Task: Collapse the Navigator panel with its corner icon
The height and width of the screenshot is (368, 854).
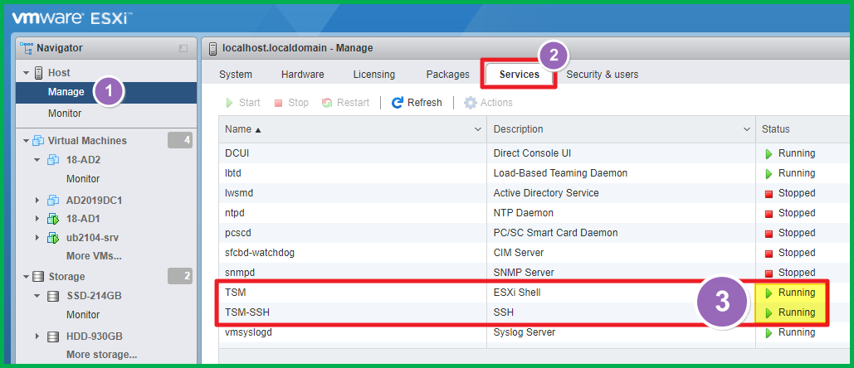Action: [x=183, y=48]
